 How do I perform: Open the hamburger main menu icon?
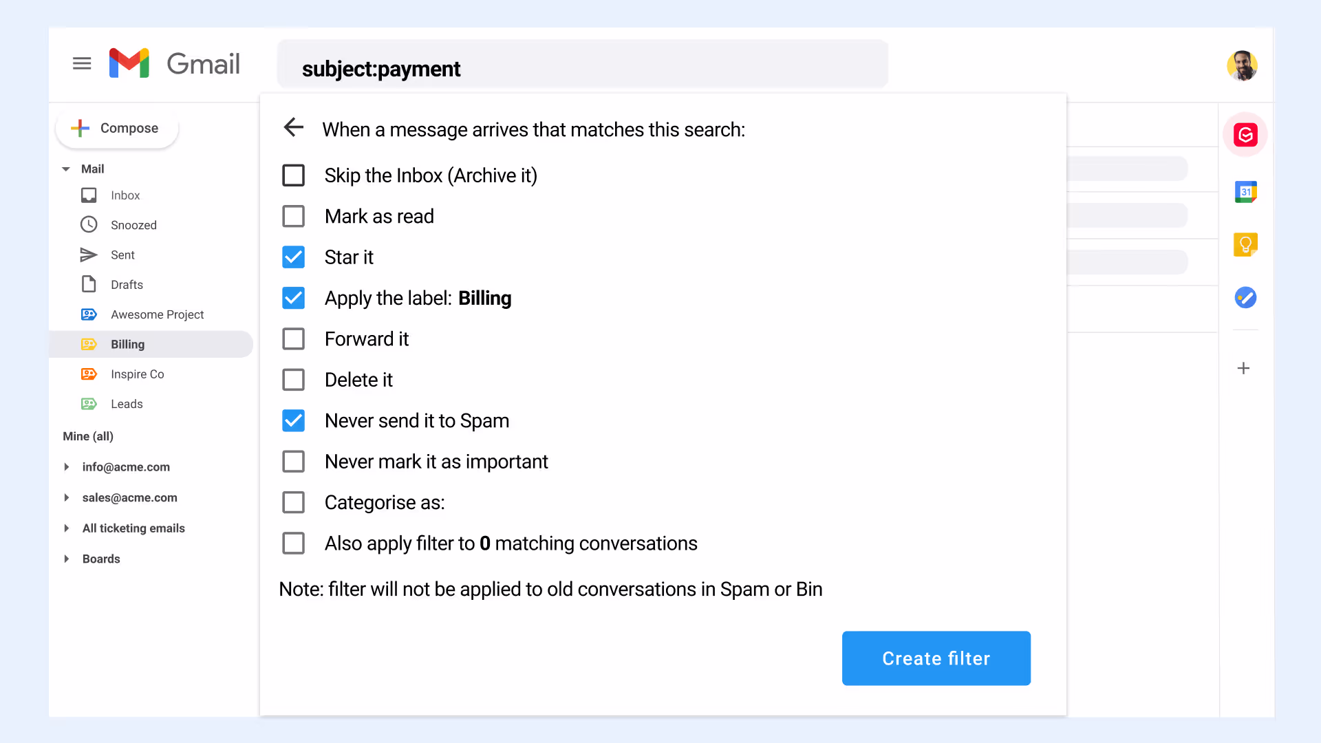[x=82, y=64]
